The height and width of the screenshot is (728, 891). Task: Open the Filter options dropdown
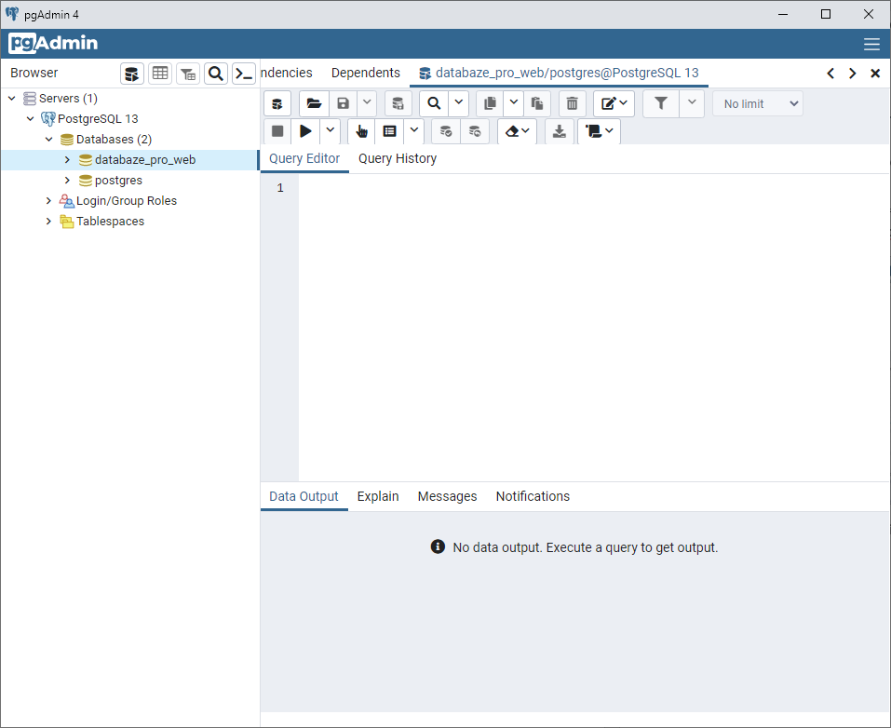[692, 103]
